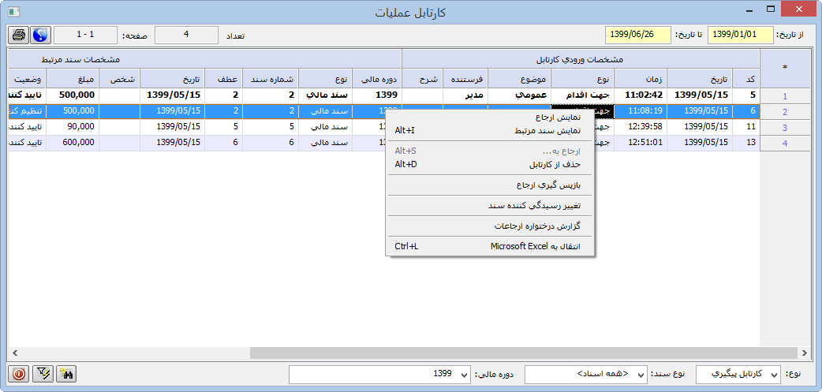Click the quick filter funnel lightning icon
The image size is (822, 392).
tap(43, 374)
